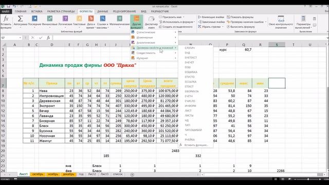This screenshot has width=329, height=185.
Task: Open the РАЗМЕТКА СТРАНИЦЫ tab
Action: click(61, 11)
